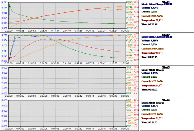This screenshot has height=131, width=194.
Task: Click the 3,838 voltage axis label
Action: tap(4, 28)
